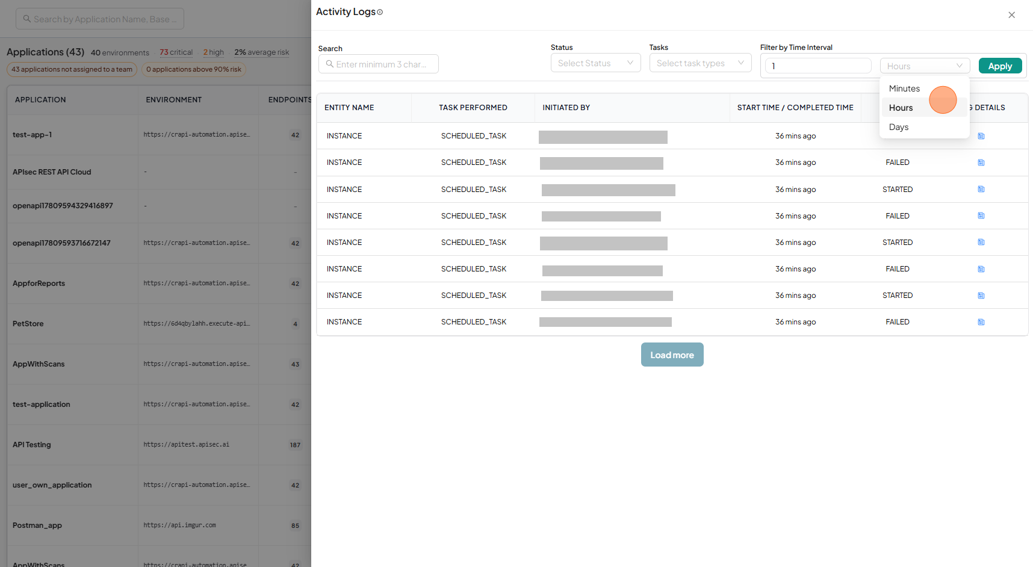Apply the time interval filter
The width and height of the screenshot is (1033, 567).
coord(1000,66)
